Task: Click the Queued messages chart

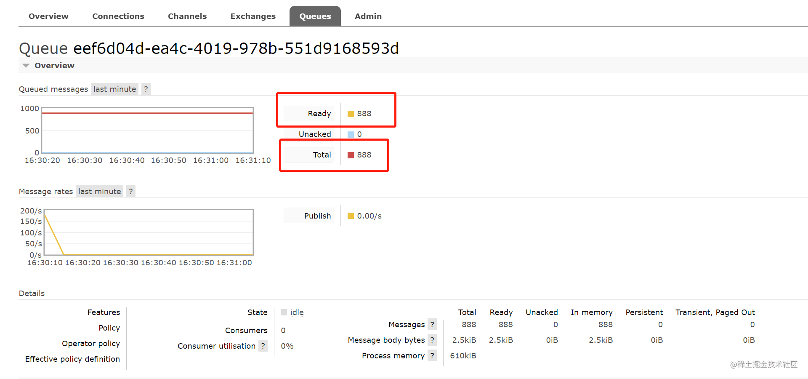Action: pos(147,131)
